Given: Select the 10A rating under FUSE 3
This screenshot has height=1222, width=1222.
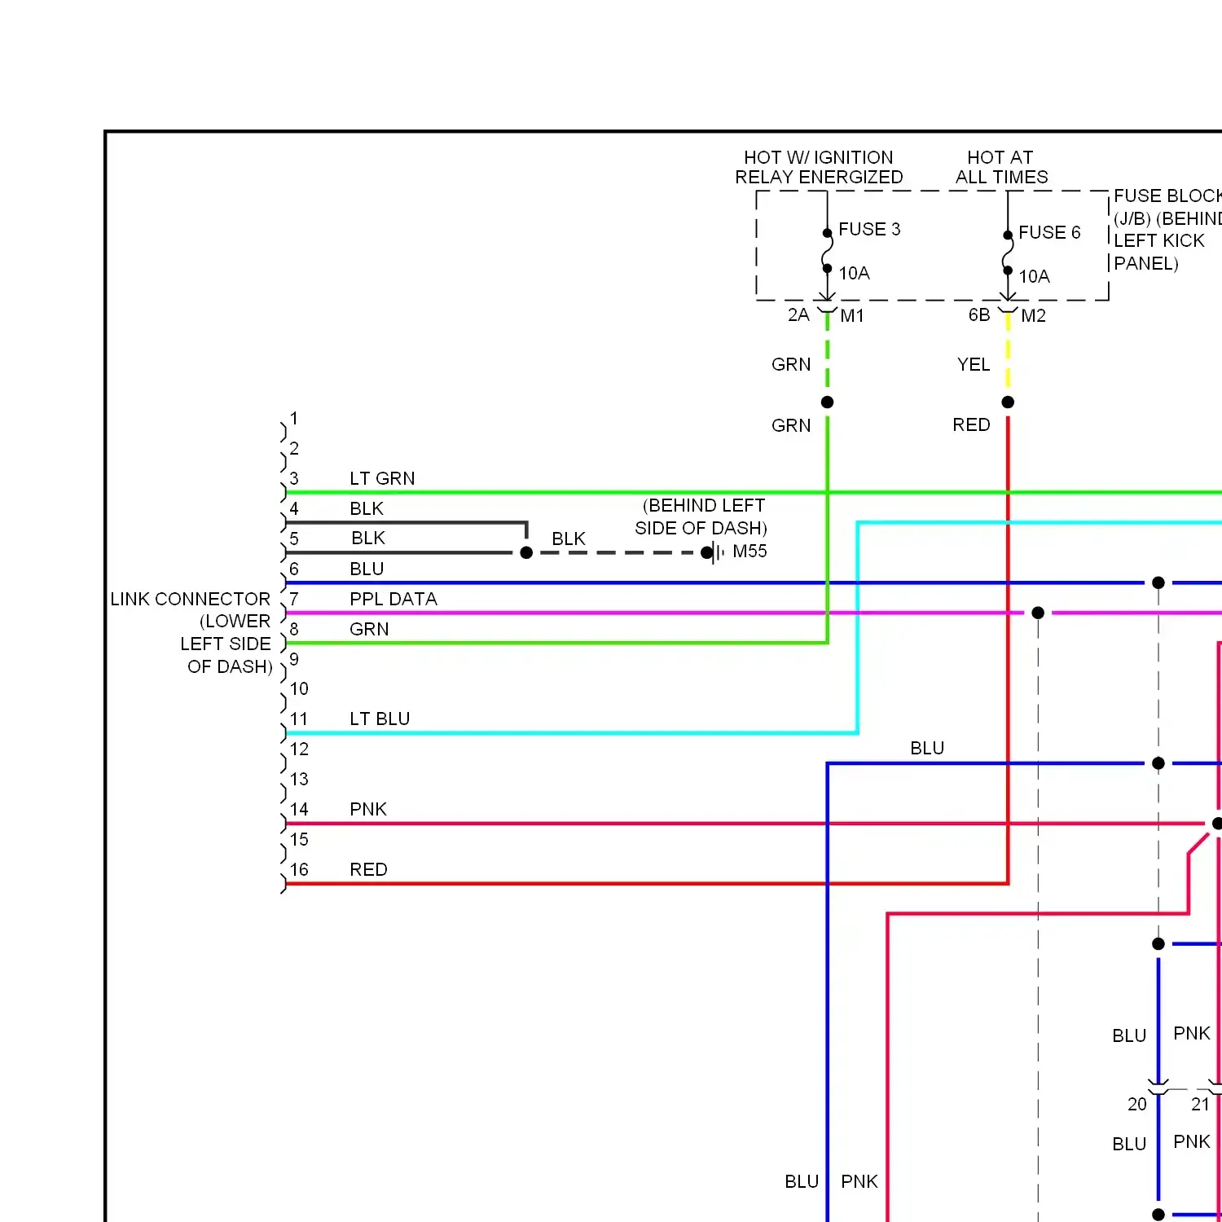Looking at the screenshot, I should coord(854,273).
